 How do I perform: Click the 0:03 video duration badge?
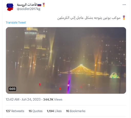(x=12, y=89)
